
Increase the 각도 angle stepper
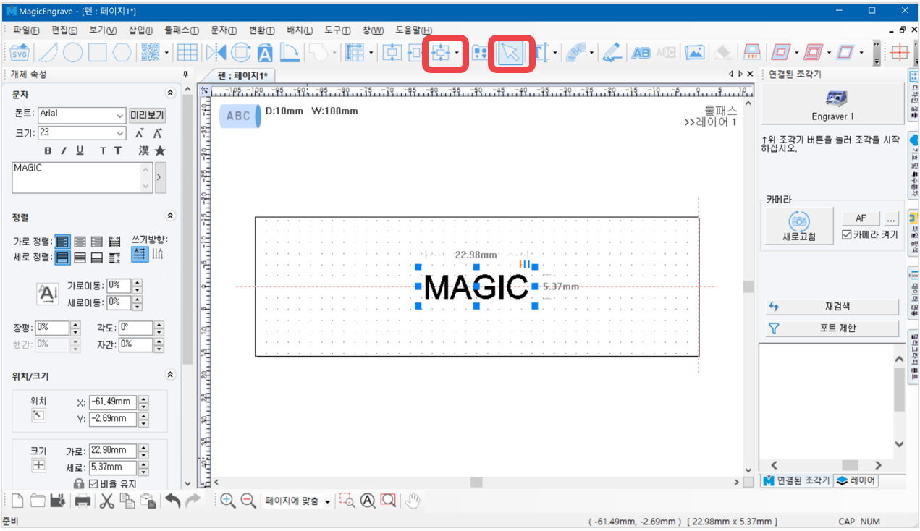tap(159, 324)
